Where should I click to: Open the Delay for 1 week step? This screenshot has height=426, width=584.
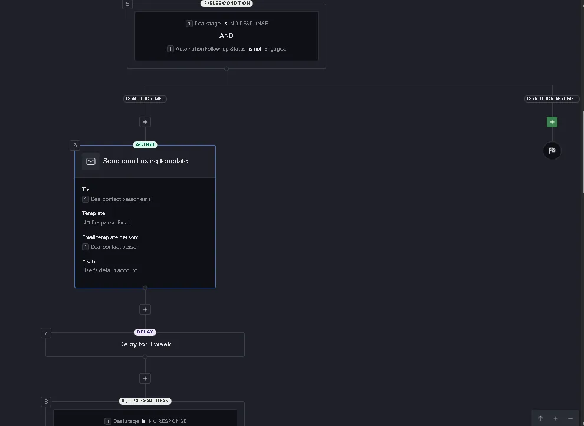(x=145, y=345)
